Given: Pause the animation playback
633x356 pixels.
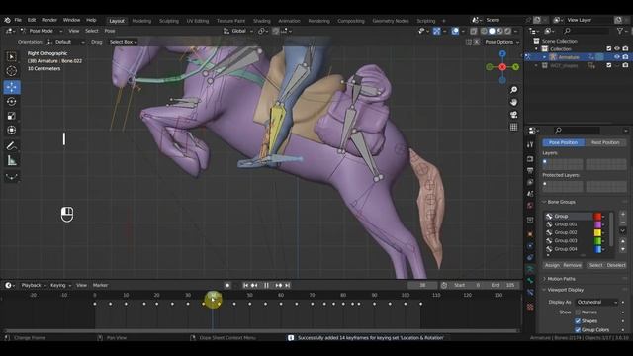Looking at the screenshot, I should pyautogui.click(x=266, y=285).
